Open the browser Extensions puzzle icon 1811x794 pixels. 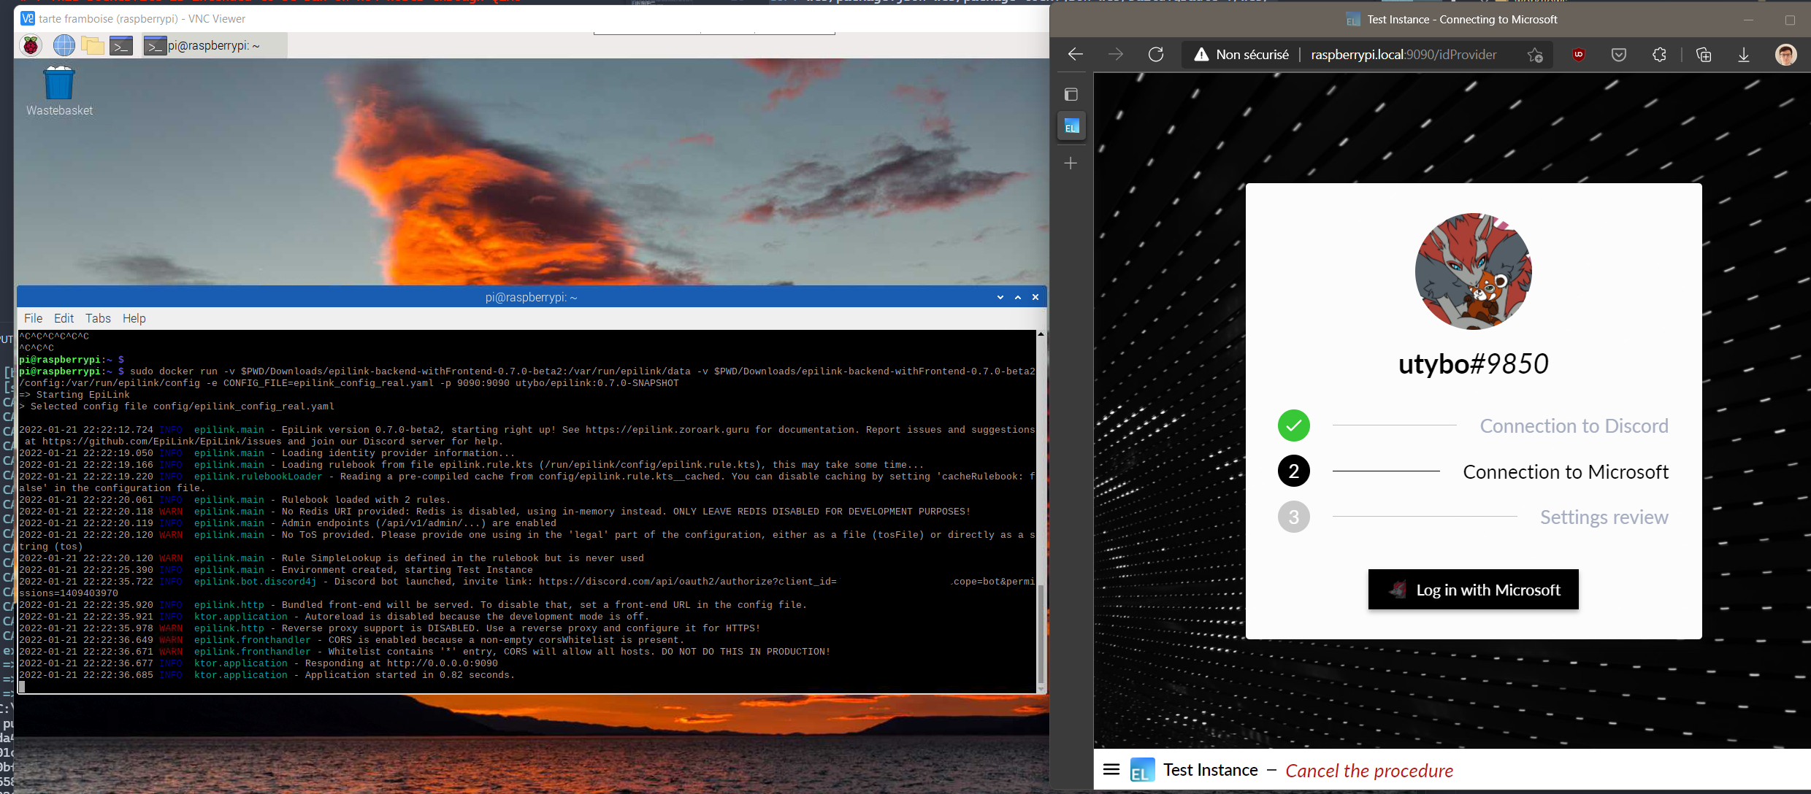(x=1659, y=55)
